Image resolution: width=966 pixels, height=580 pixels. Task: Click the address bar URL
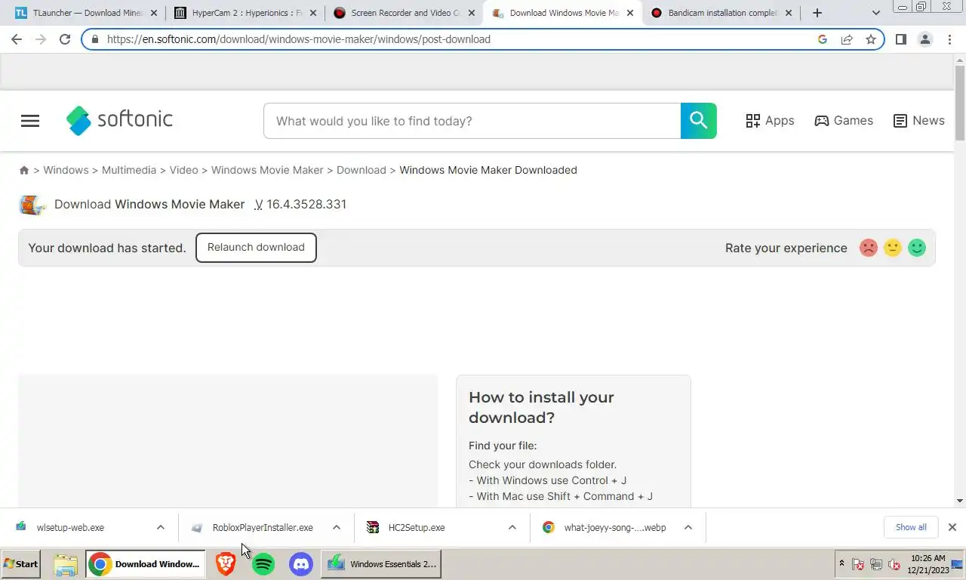click(x=299, y=39)
